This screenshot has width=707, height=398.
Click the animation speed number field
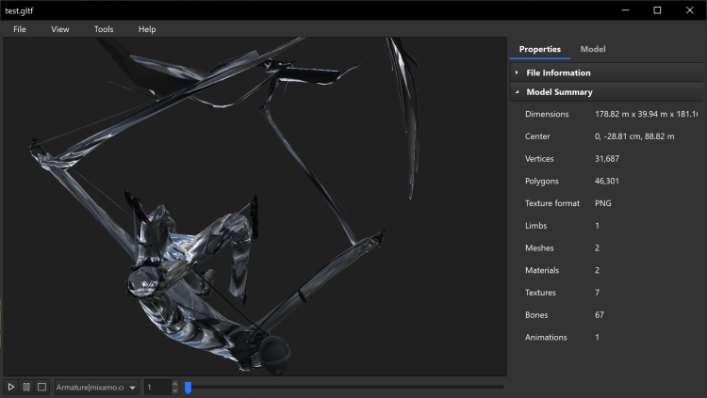pos(156,387)
